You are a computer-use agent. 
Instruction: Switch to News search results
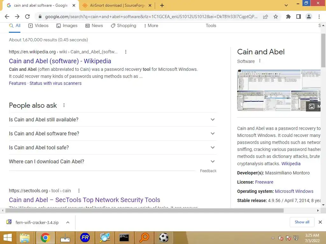click(94, 26)
